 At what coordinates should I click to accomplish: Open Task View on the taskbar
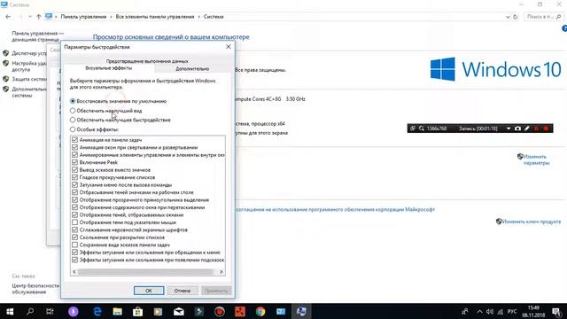[x=50, y=311]
